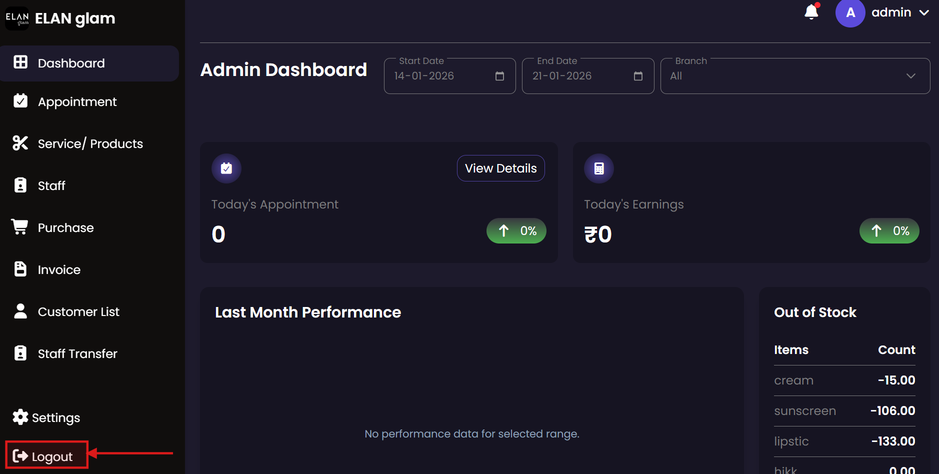Image resolution: width=939 pixels, height=474 pixels.
Task: Click the Today's Earnings calculator icon
Action: point(599,168)
